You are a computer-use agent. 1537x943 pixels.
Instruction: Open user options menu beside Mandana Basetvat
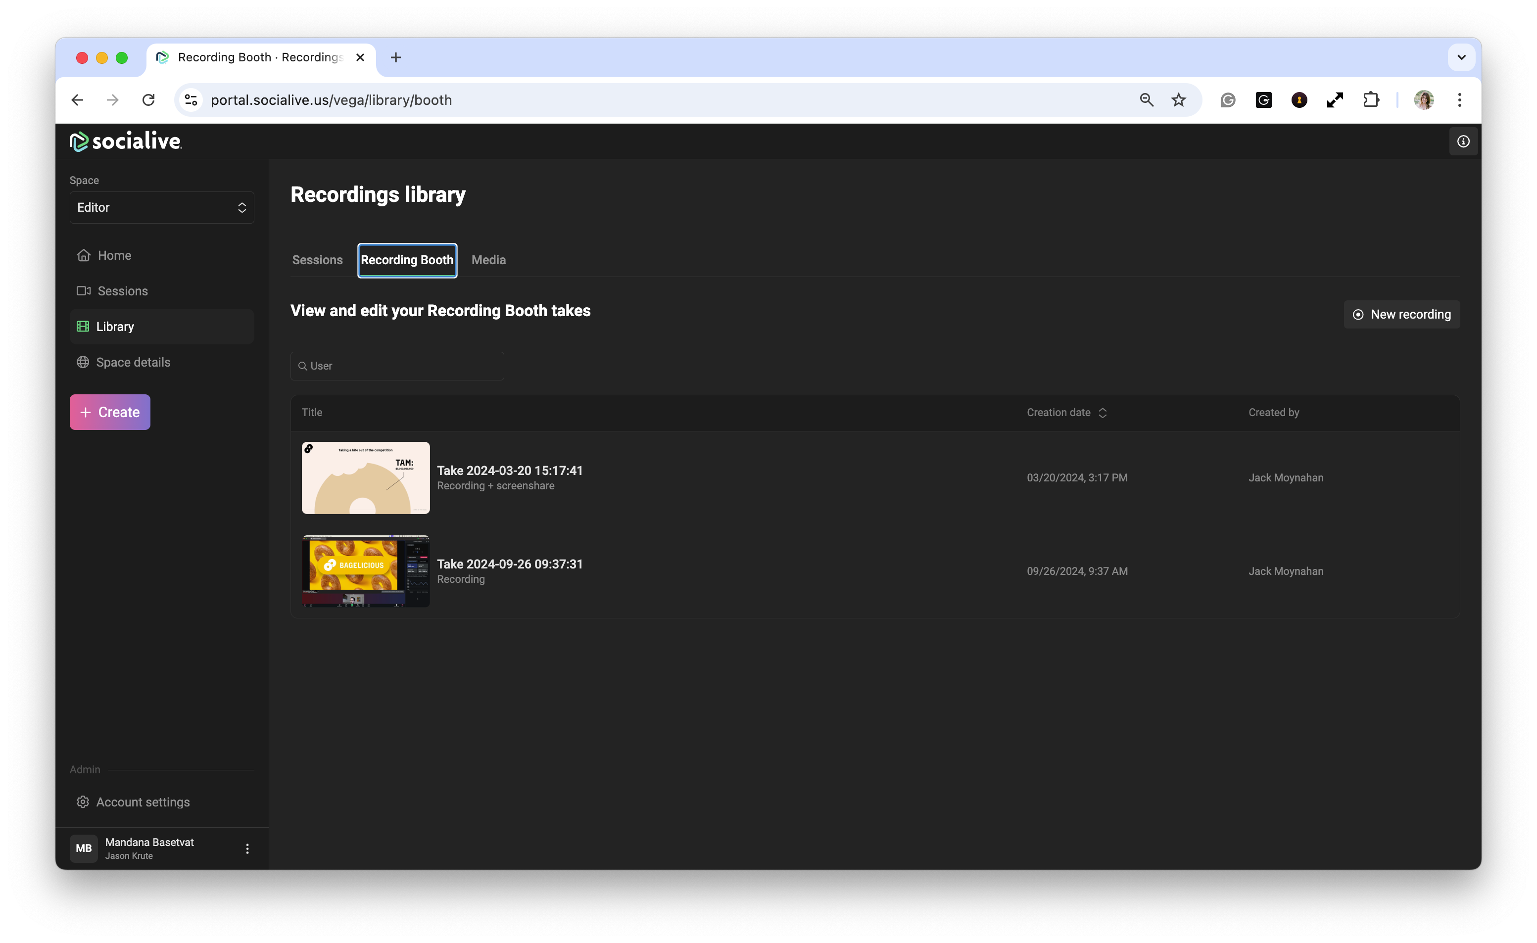click(x=247, y=848)
